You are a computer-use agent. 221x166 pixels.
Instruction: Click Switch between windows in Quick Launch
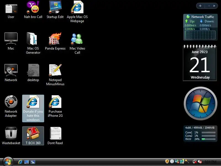tap(33, 162)
